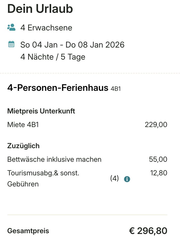
Task: Click the travelers icon beside 4 Erwachsene
Action: coord(11,27)
